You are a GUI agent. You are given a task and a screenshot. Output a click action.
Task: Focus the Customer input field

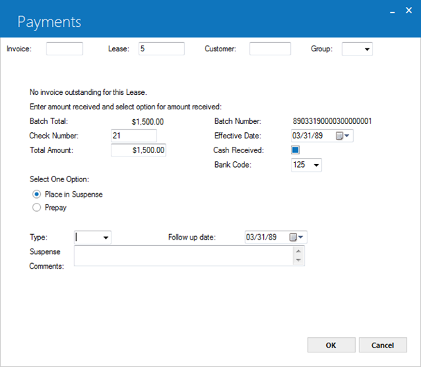point(270,49)
